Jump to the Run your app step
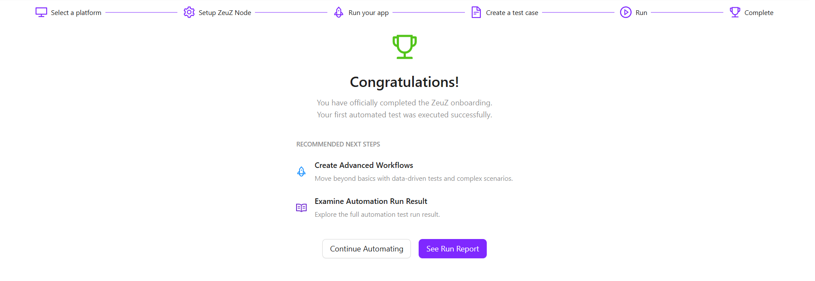Viewport: 815px width, 281px height. click(369, 13)
